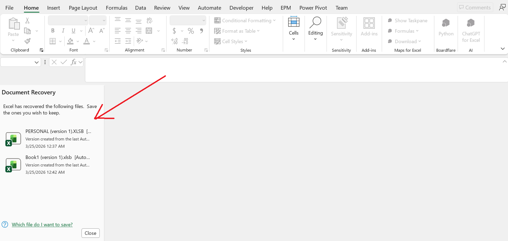
Task: Click the Wrap Text icon
Action: pos(149,20)
